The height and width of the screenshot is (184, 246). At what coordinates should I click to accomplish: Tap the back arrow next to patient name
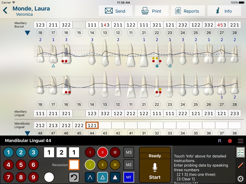(x=5, y=10)
